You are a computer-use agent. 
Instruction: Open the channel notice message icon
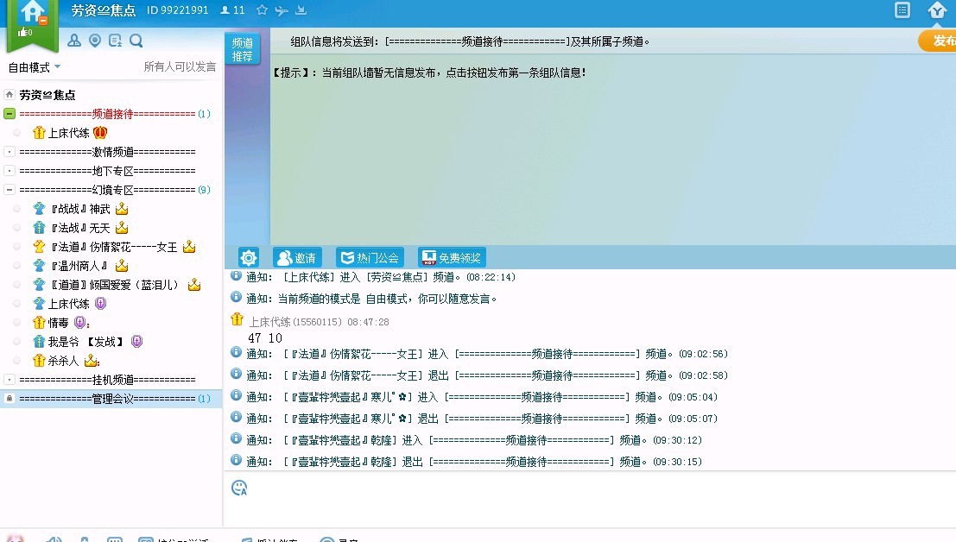(114, 41)
